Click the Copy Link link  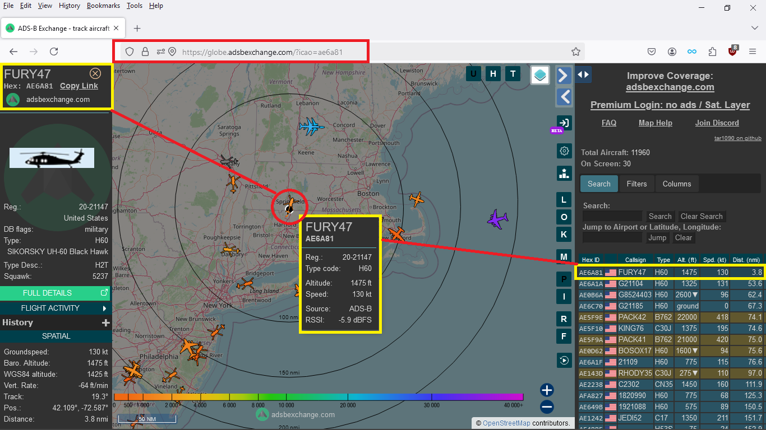click(79, 86)
